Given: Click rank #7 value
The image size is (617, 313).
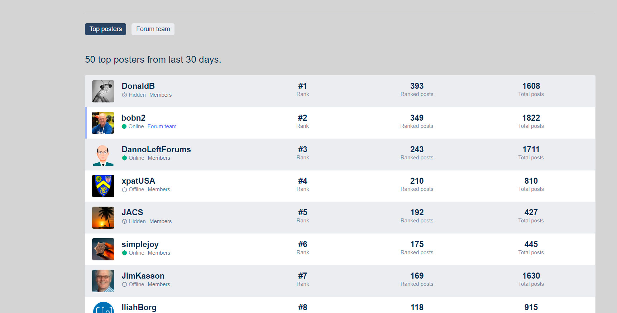Looking at the screenshot, I should click(303, 276).
